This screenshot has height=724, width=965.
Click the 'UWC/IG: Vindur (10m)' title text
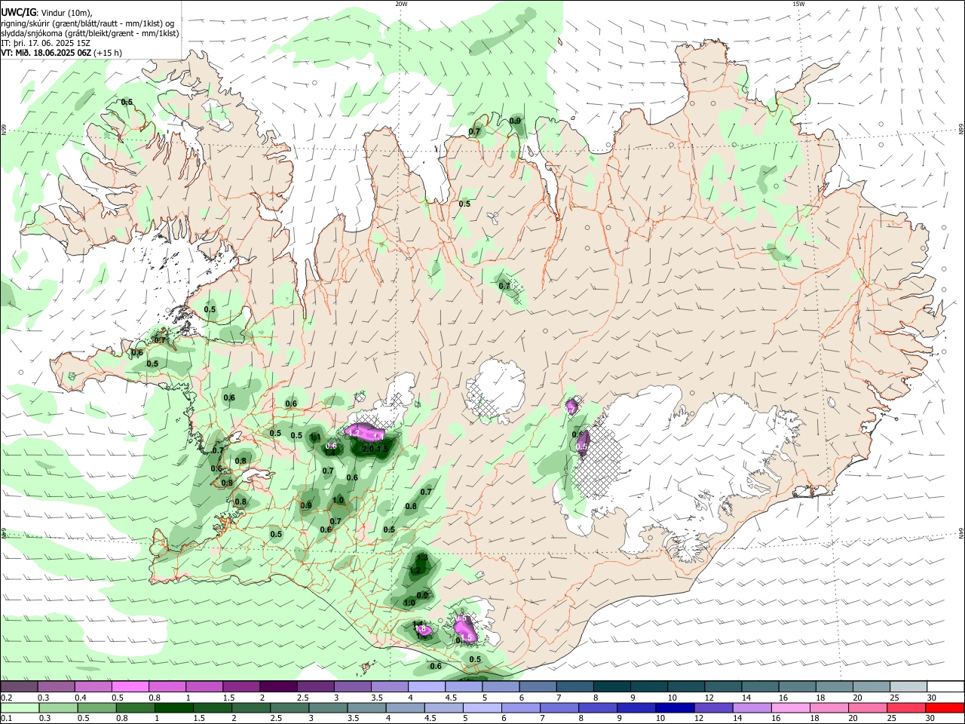point(46,13)
